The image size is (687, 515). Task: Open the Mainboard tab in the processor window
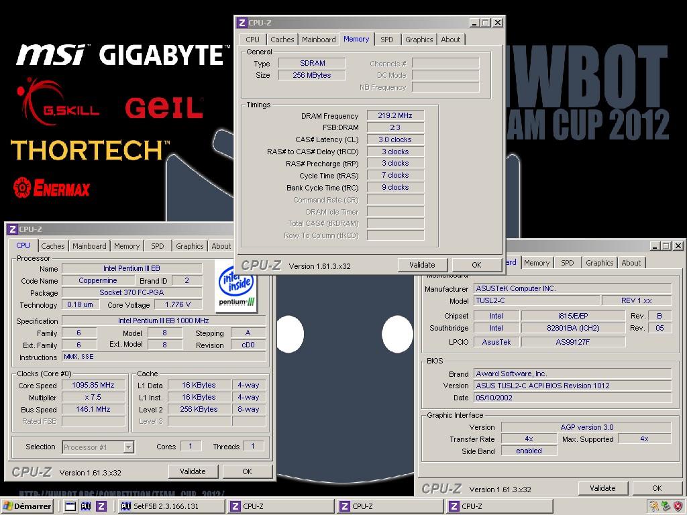(x=89, y=246)
